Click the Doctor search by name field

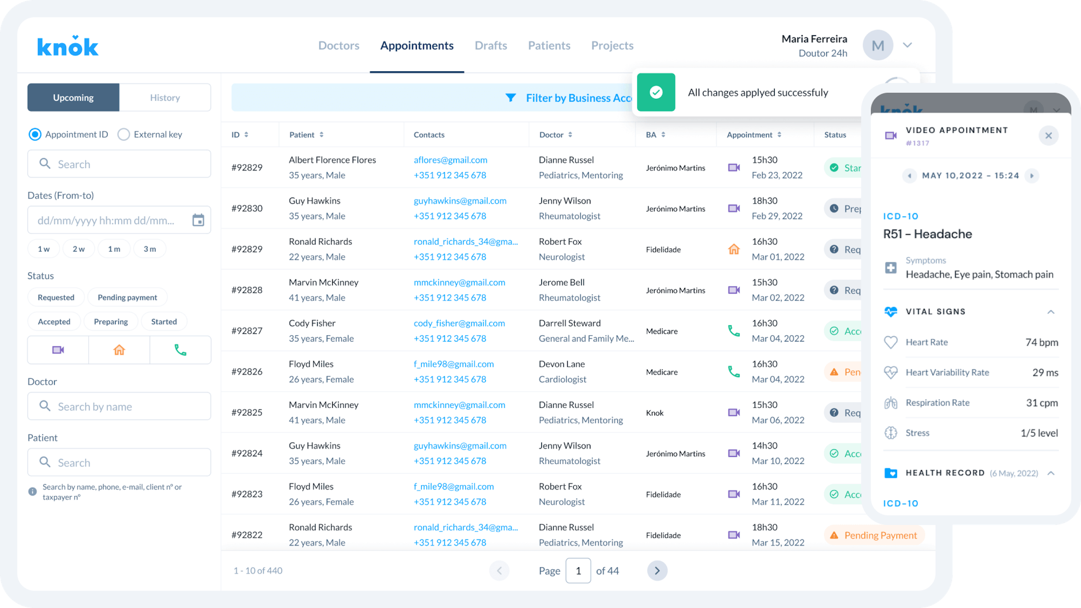119,406
